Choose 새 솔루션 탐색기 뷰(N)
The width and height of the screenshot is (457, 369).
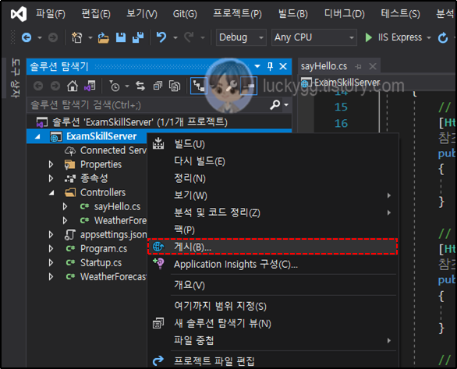coord(272,323)
